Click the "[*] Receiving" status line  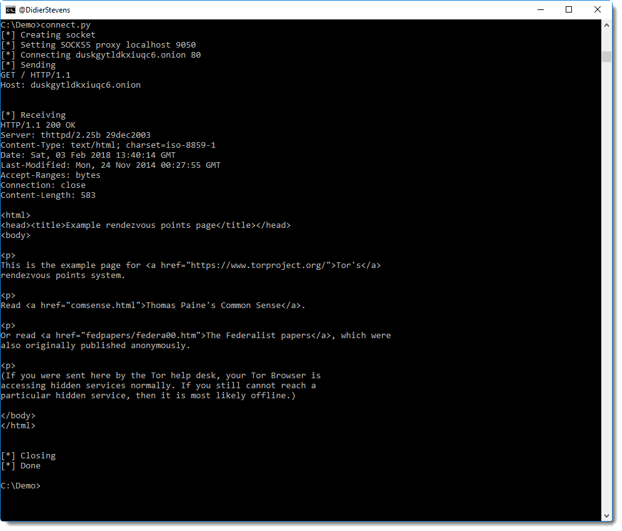point(33,115)
